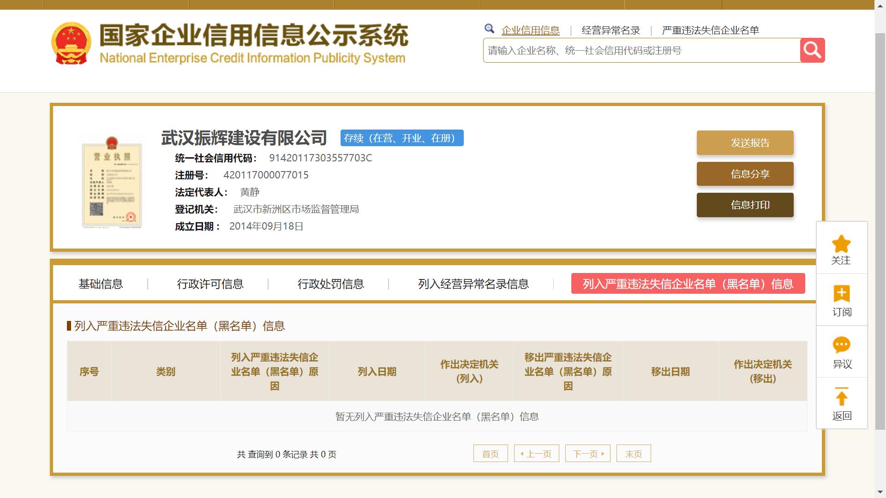The width and height of the screenshot is (886, 498).
Task: Open the 列入经营异常名录信息 tab
Action: pos(473,284)
